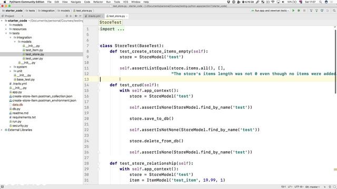This screenshot has height=189, width=337.
Task: Select requirements.txt in project tree
Action: tap(24, 117)
